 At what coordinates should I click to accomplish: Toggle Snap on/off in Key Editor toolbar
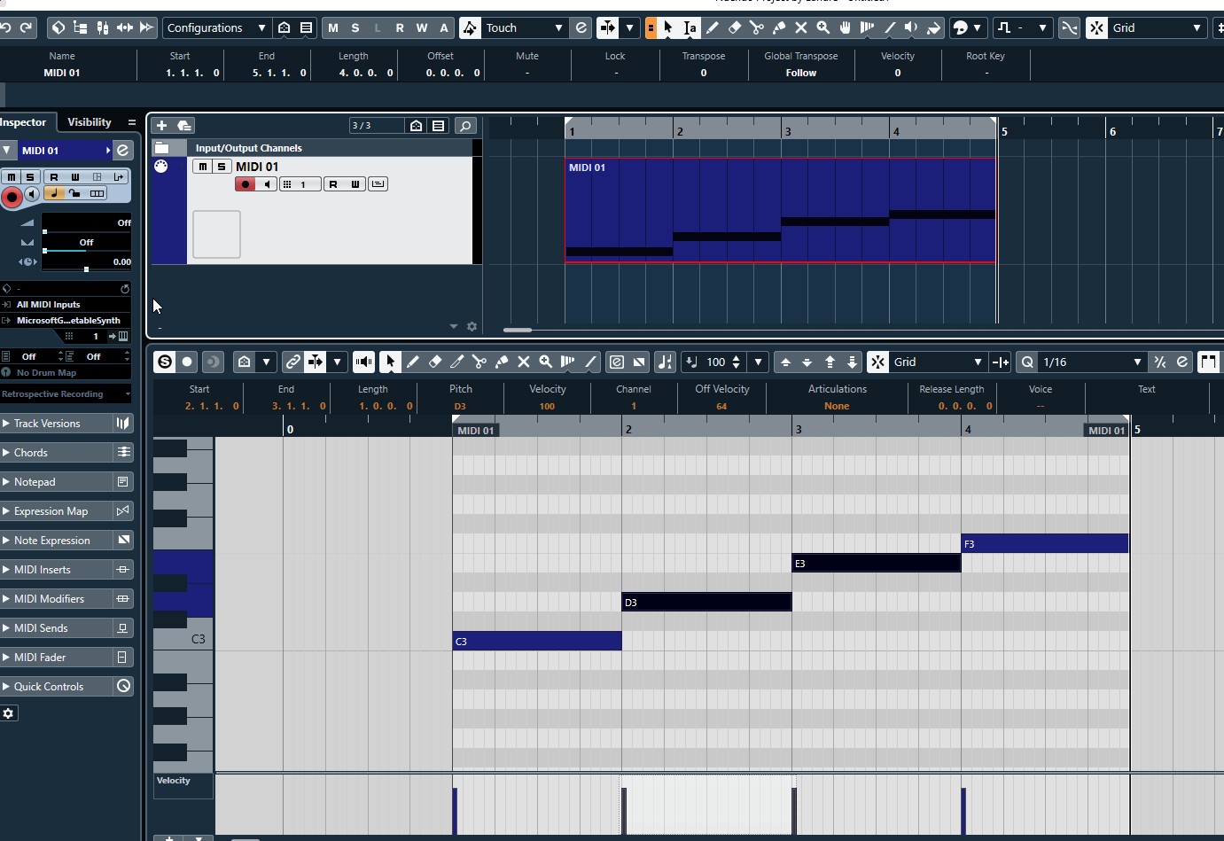click(877, 362)
